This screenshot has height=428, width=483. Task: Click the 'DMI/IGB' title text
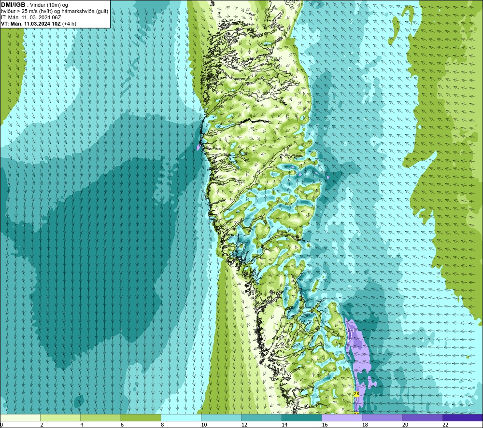13,5
